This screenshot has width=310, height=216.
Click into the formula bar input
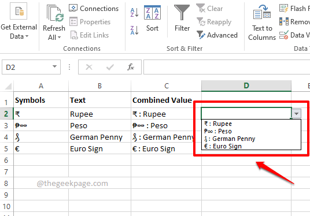[x=227, y=67]
